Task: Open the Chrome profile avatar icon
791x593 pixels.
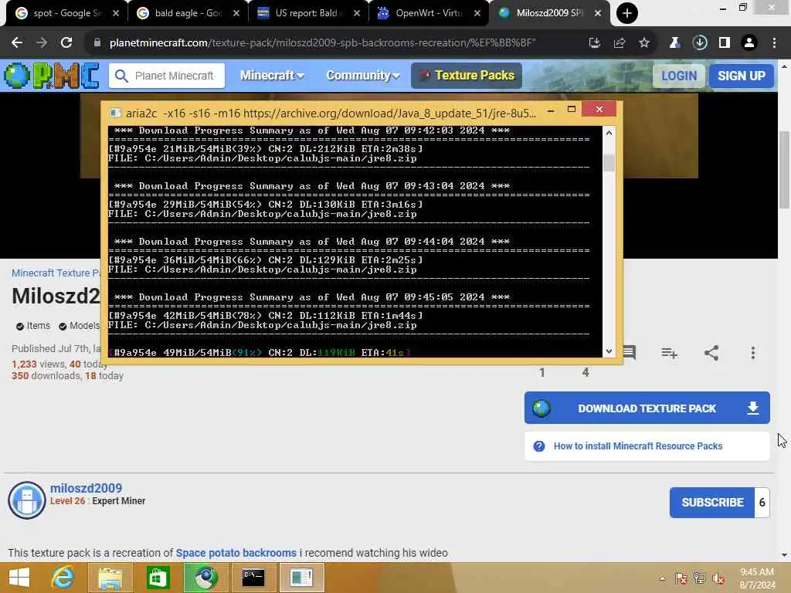Action: click(749, 43)
